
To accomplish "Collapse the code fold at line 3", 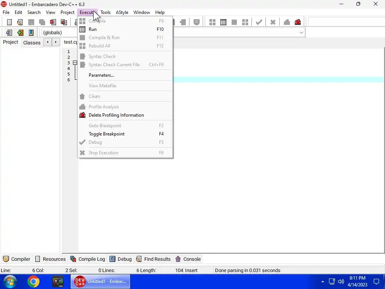I will coord(75,63).
